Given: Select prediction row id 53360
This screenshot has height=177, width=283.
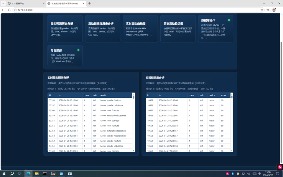Looking at the screenshot, I should click(x=90, y=110).
